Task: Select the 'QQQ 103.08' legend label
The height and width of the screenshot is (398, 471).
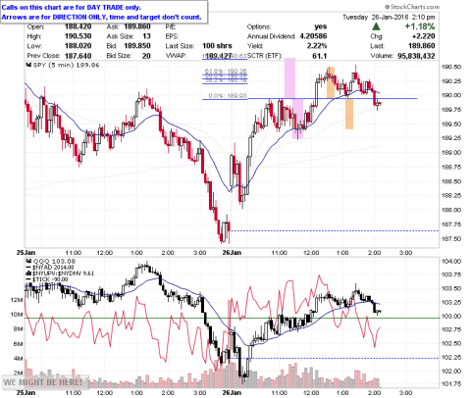Action: [54, 261]
